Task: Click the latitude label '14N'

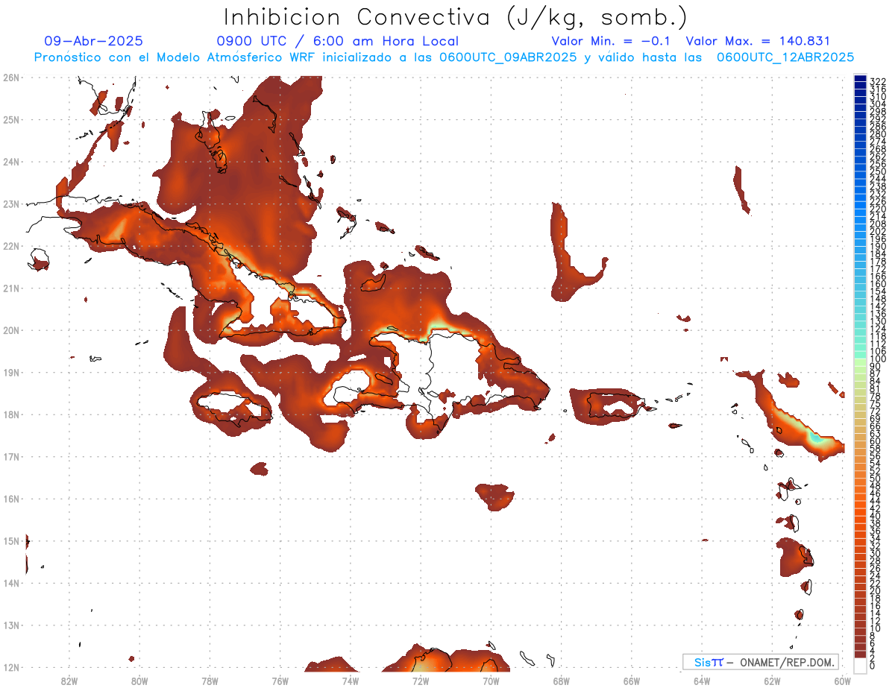Action: click(11, 583)
